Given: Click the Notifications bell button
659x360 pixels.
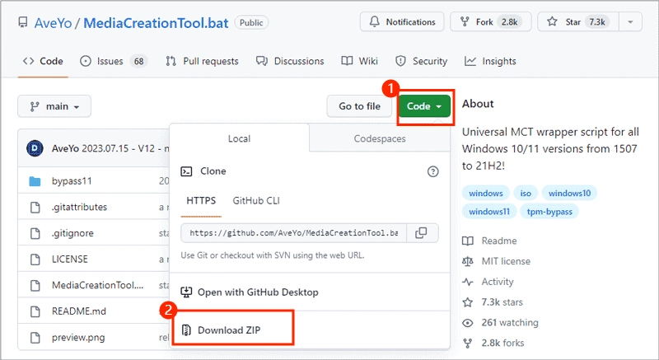Looking at the screenshot, I should [x=402, y=22].
